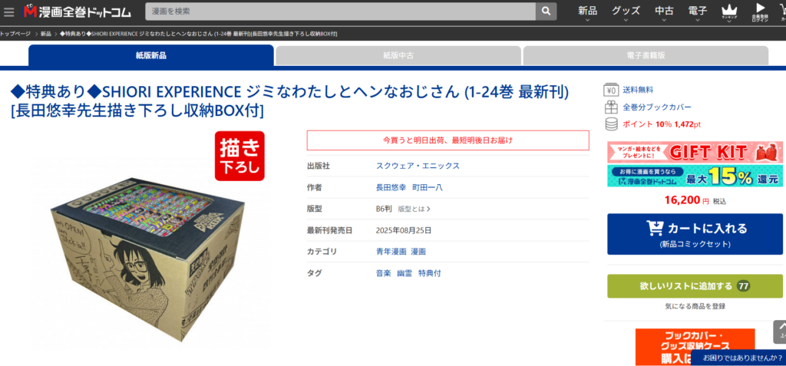
Task: Open the 中古 header menu
Action: [664, 12]
